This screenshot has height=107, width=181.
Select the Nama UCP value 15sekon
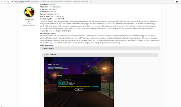(52, 5)
